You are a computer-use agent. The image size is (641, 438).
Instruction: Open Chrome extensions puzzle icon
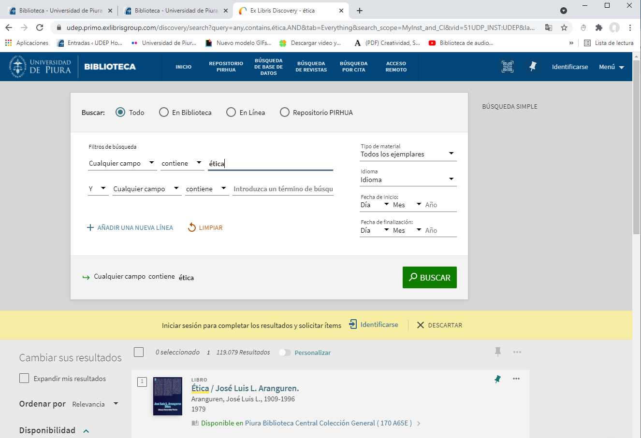coord(598,28)
